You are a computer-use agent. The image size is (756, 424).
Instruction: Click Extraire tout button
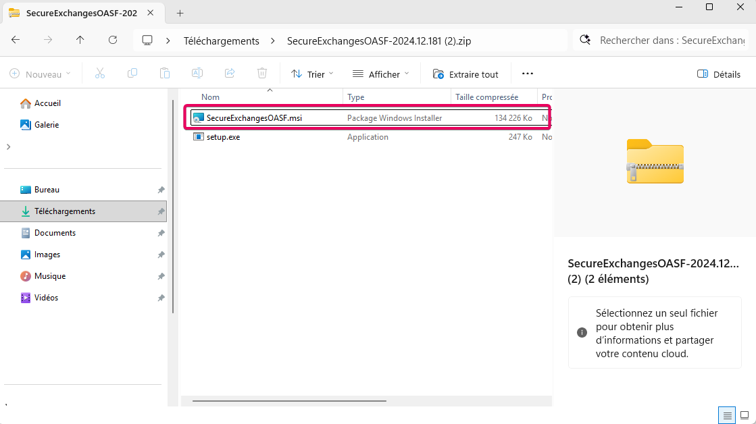pyautogui.click(x=465, y=74)
